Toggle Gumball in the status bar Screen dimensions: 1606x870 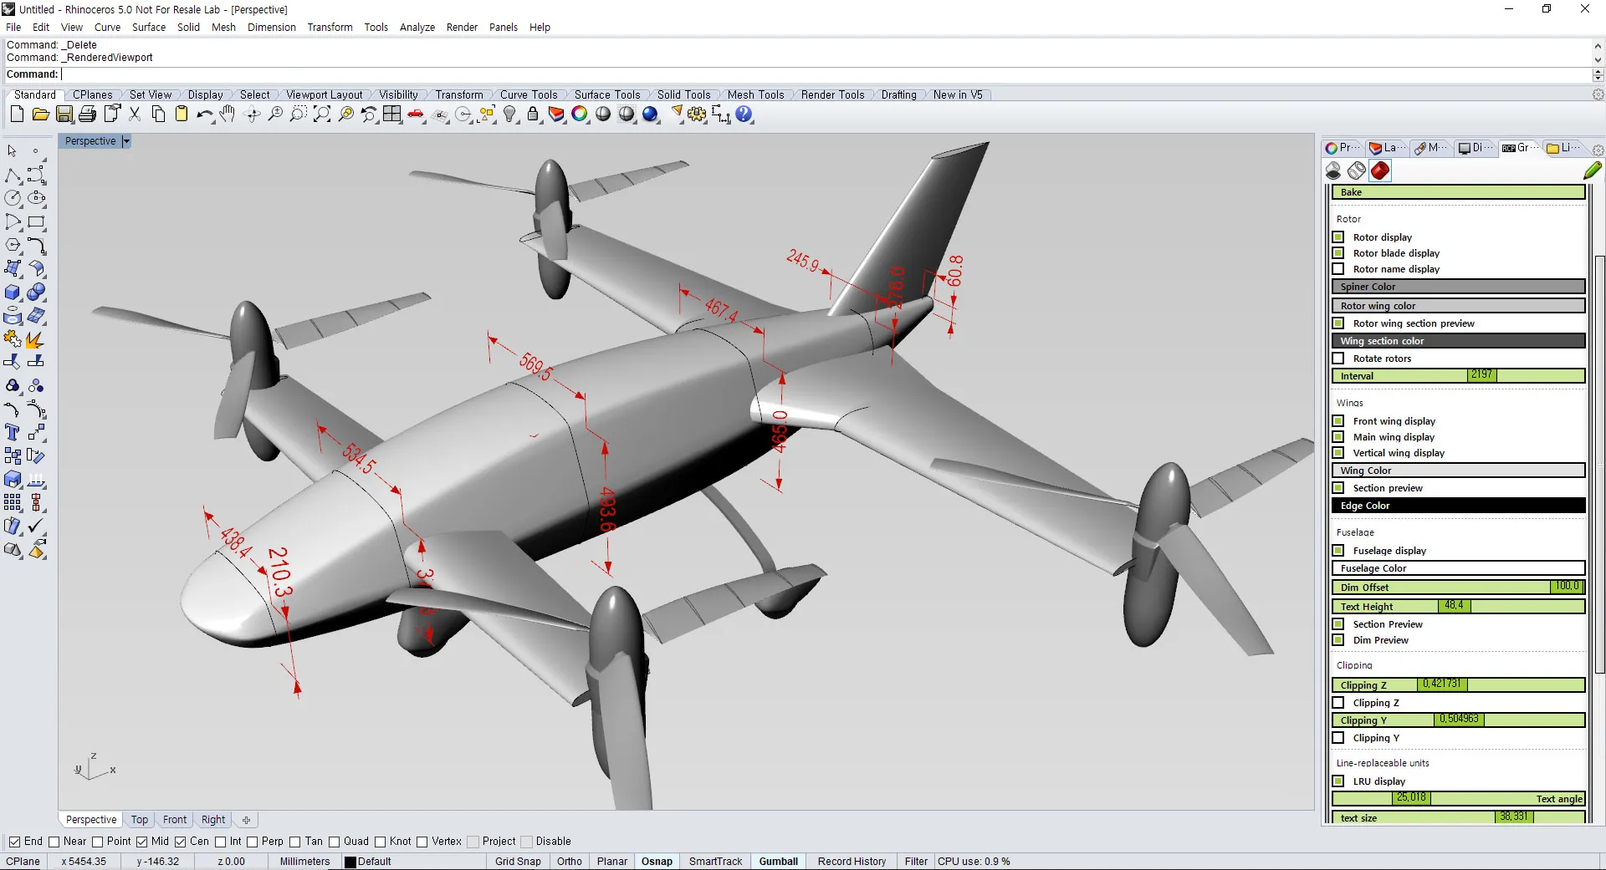click(778, 862)
